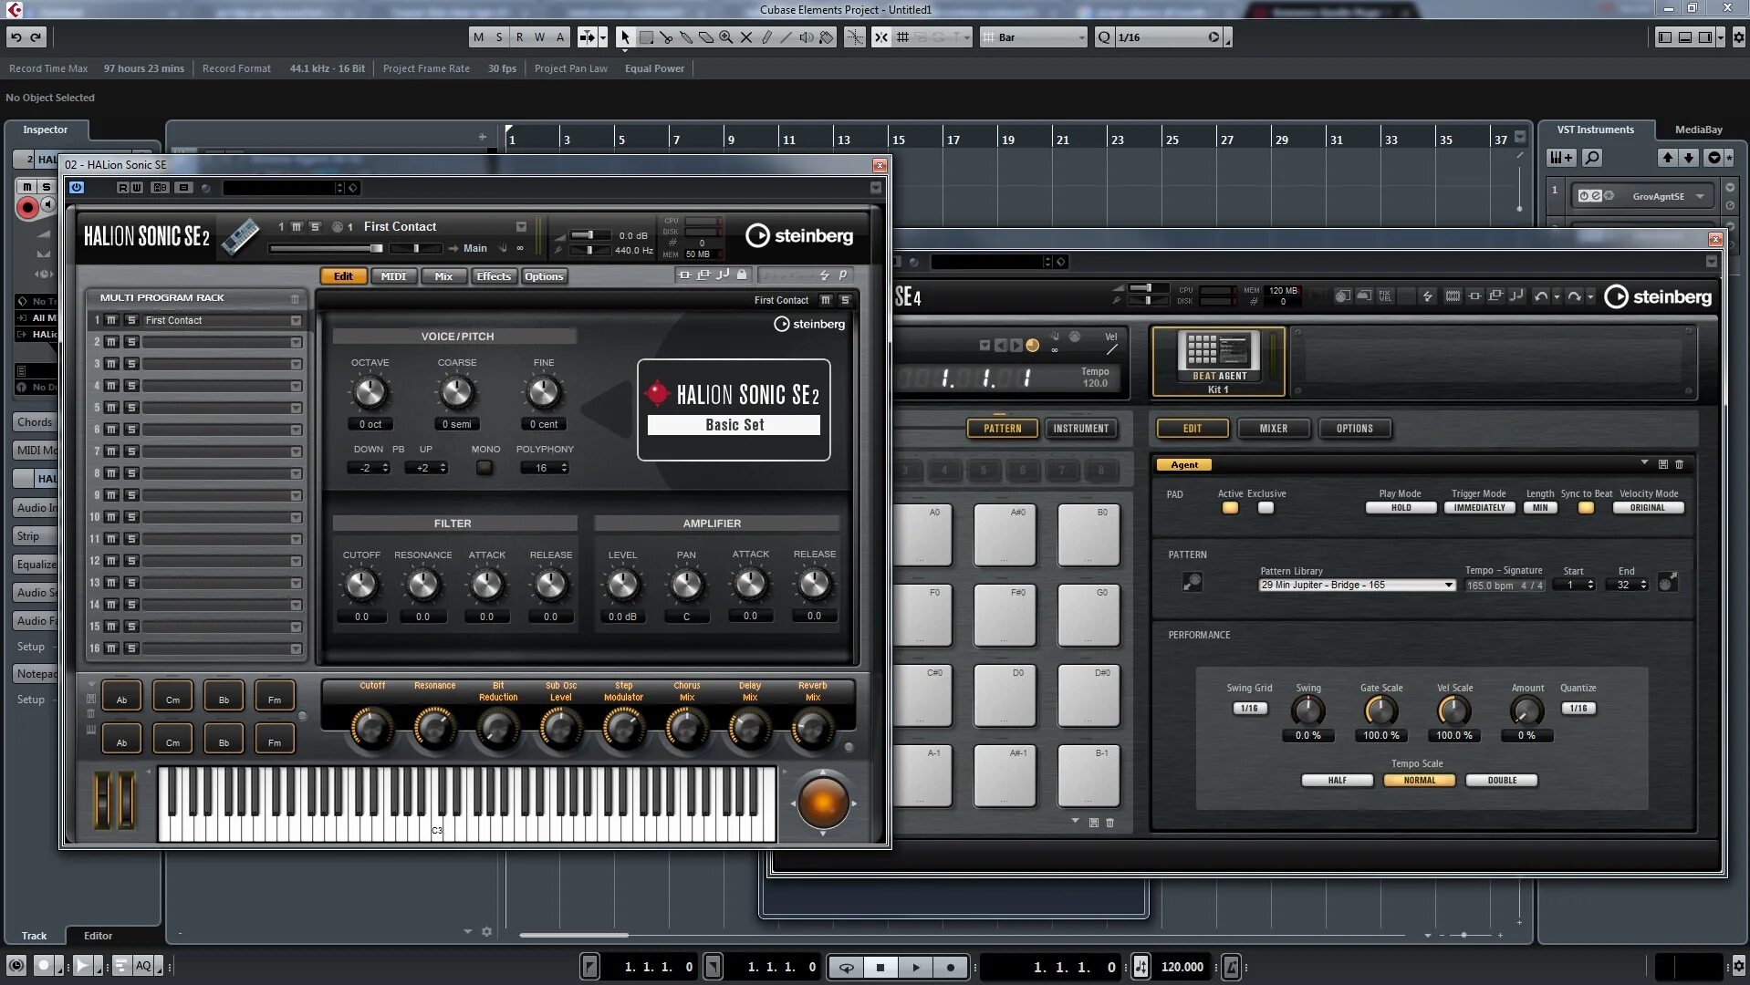Click the Beat Agent Kit 1 thumbnail
Viewport: 1750px width, 985px height.
(1219, 361)
